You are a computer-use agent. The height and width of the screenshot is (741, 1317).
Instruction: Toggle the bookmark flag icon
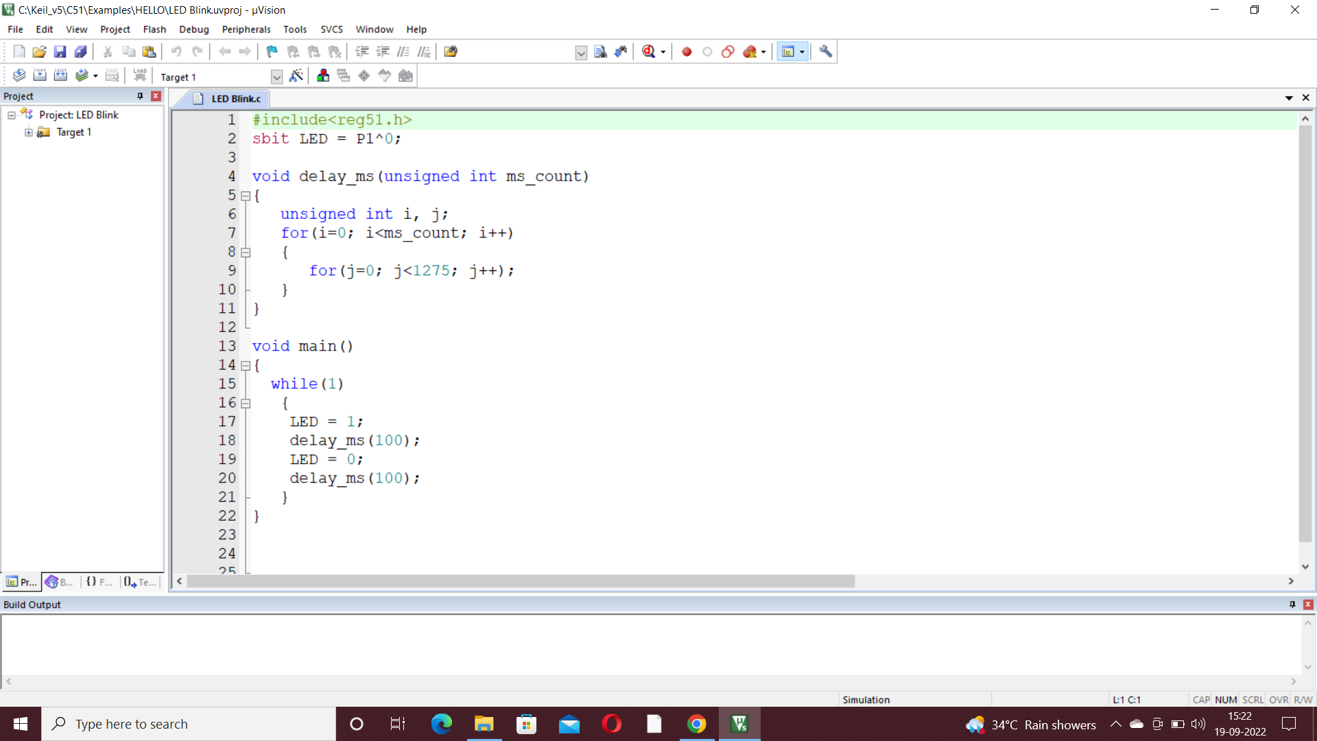click(272, 51)
